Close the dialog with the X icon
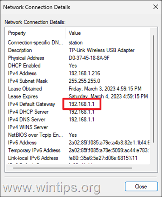This screenshot has width=162, height=197. (x=156, y=7)
